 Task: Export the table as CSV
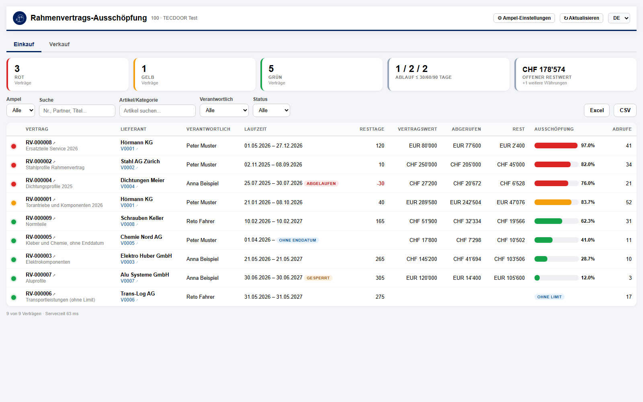[625, 110]
